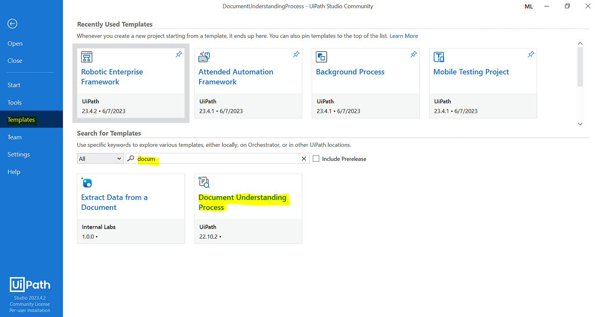
Task: Click the scrollbar down arrow
Action: coord(580,124)
